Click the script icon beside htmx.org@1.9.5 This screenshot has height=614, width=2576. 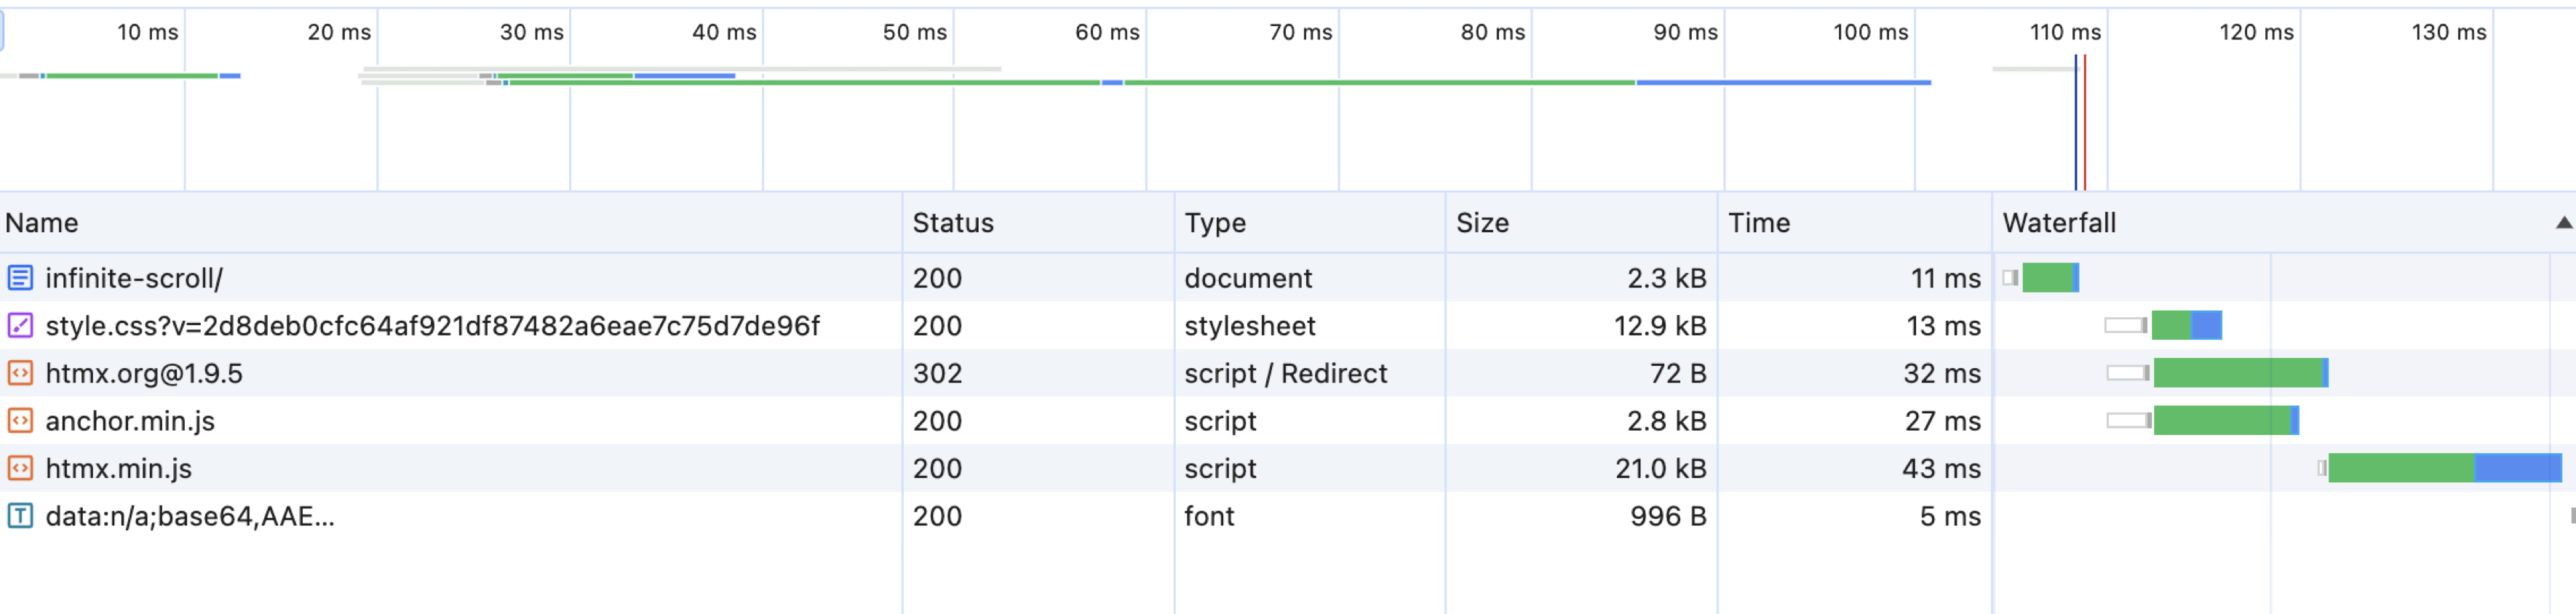click(20, 373)
